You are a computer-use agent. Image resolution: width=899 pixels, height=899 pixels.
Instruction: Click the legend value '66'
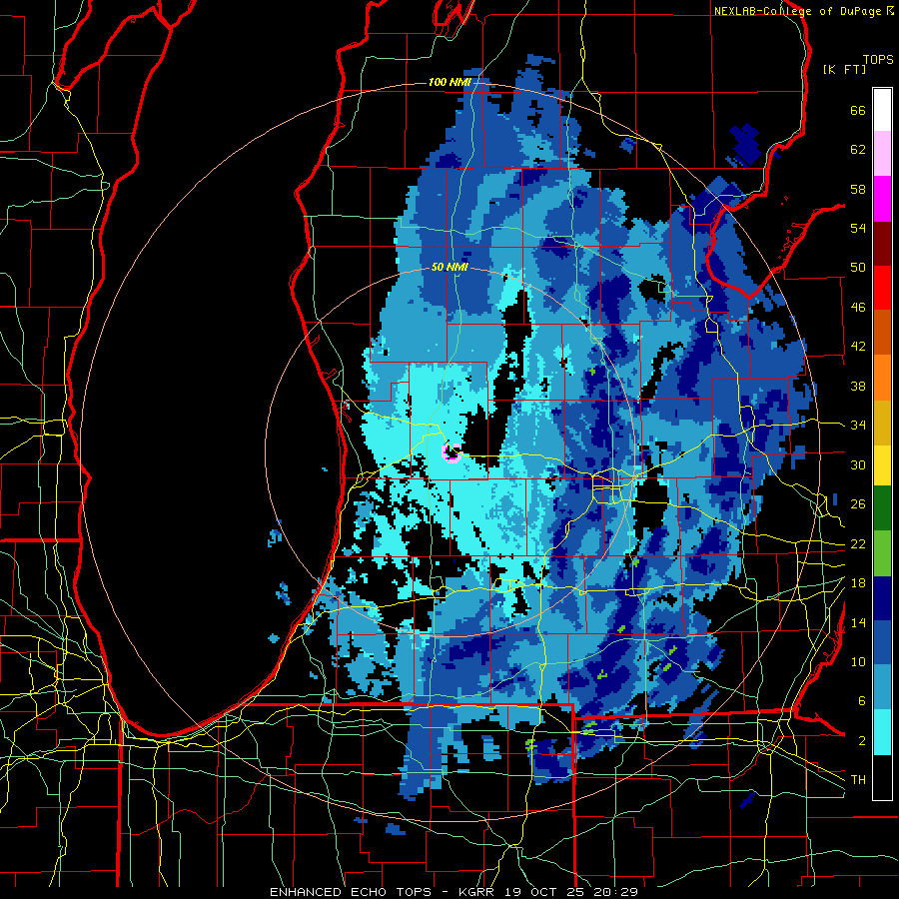858,111
